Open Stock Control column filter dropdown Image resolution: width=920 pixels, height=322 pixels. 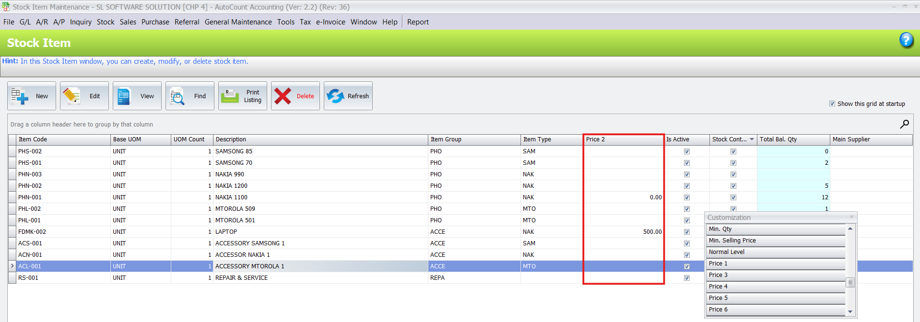click(752, 139)
